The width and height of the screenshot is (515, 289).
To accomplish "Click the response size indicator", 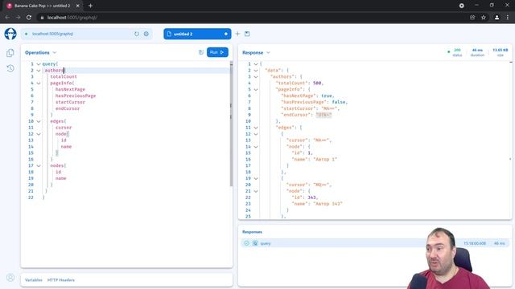I will [500, 52].
